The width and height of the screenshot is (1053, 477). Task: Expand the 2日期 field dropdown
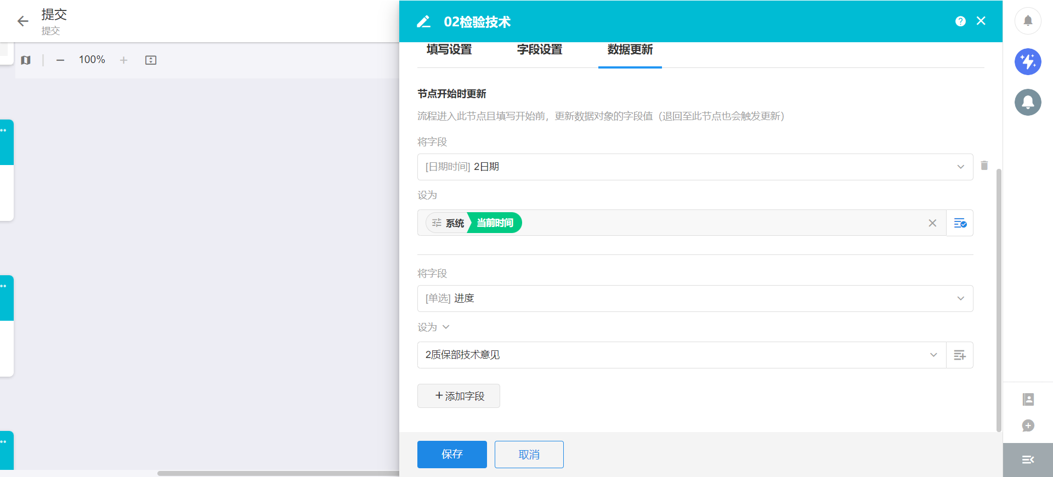(x=960, y=167)
